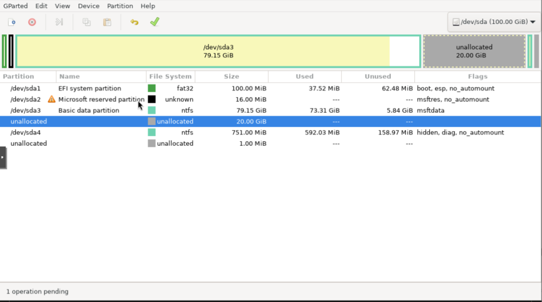542x302 pixels.
Task: Open the /dev/sda device selector dropdown
Action: pyautogui.click(x=494, y=22)
